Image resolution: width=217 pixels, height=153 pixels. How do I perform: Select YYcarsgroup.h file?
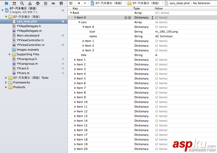(27, 59)
